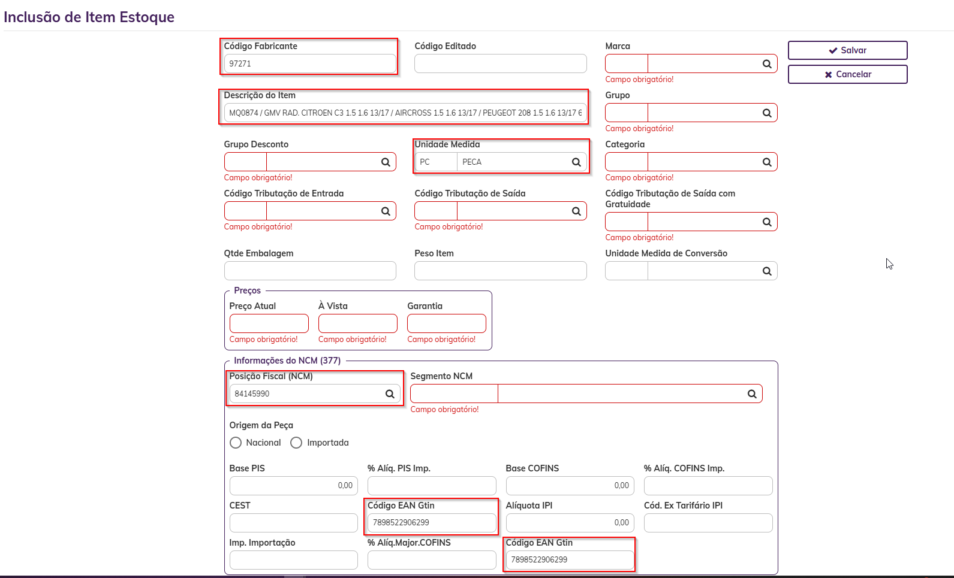Click the Segmento NCM code input
954x578 pixels.
[x=454, y=394]
